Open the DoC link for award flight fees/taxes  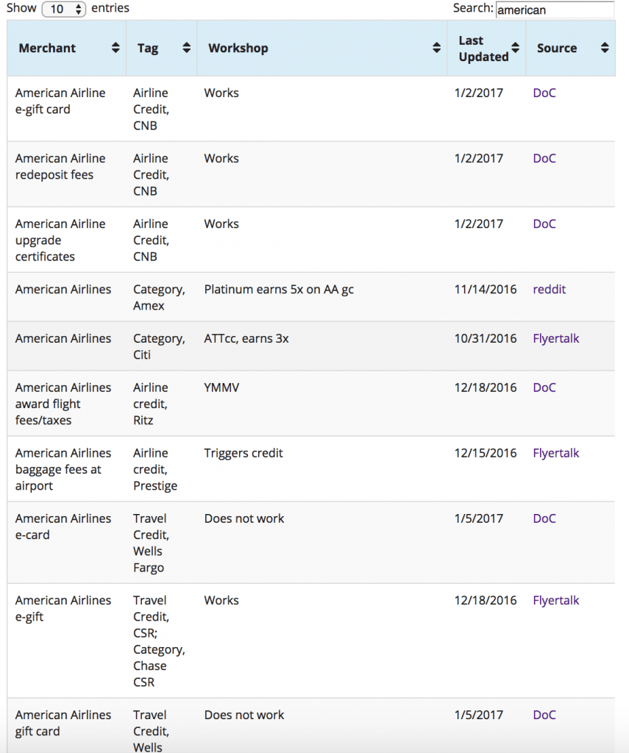click(x=544, y=388)
